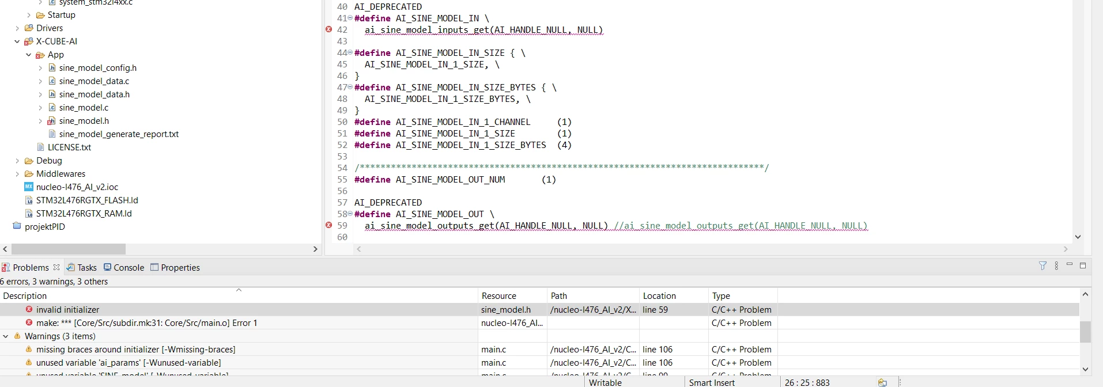
Task: Collapse the fold on line 47
Action: 350,87
